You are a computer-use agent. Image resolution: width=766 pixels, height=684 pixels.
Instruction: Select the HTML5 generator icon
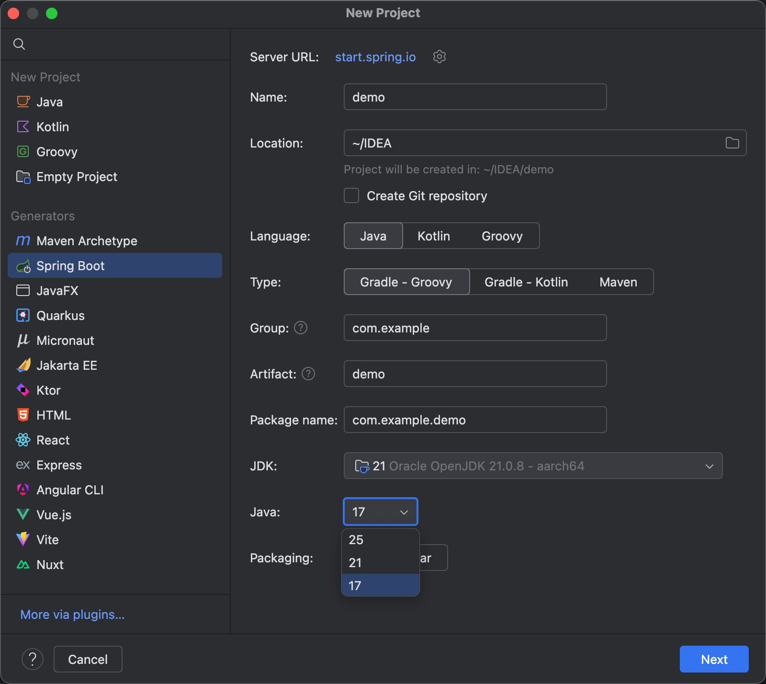tap(23, 415)
